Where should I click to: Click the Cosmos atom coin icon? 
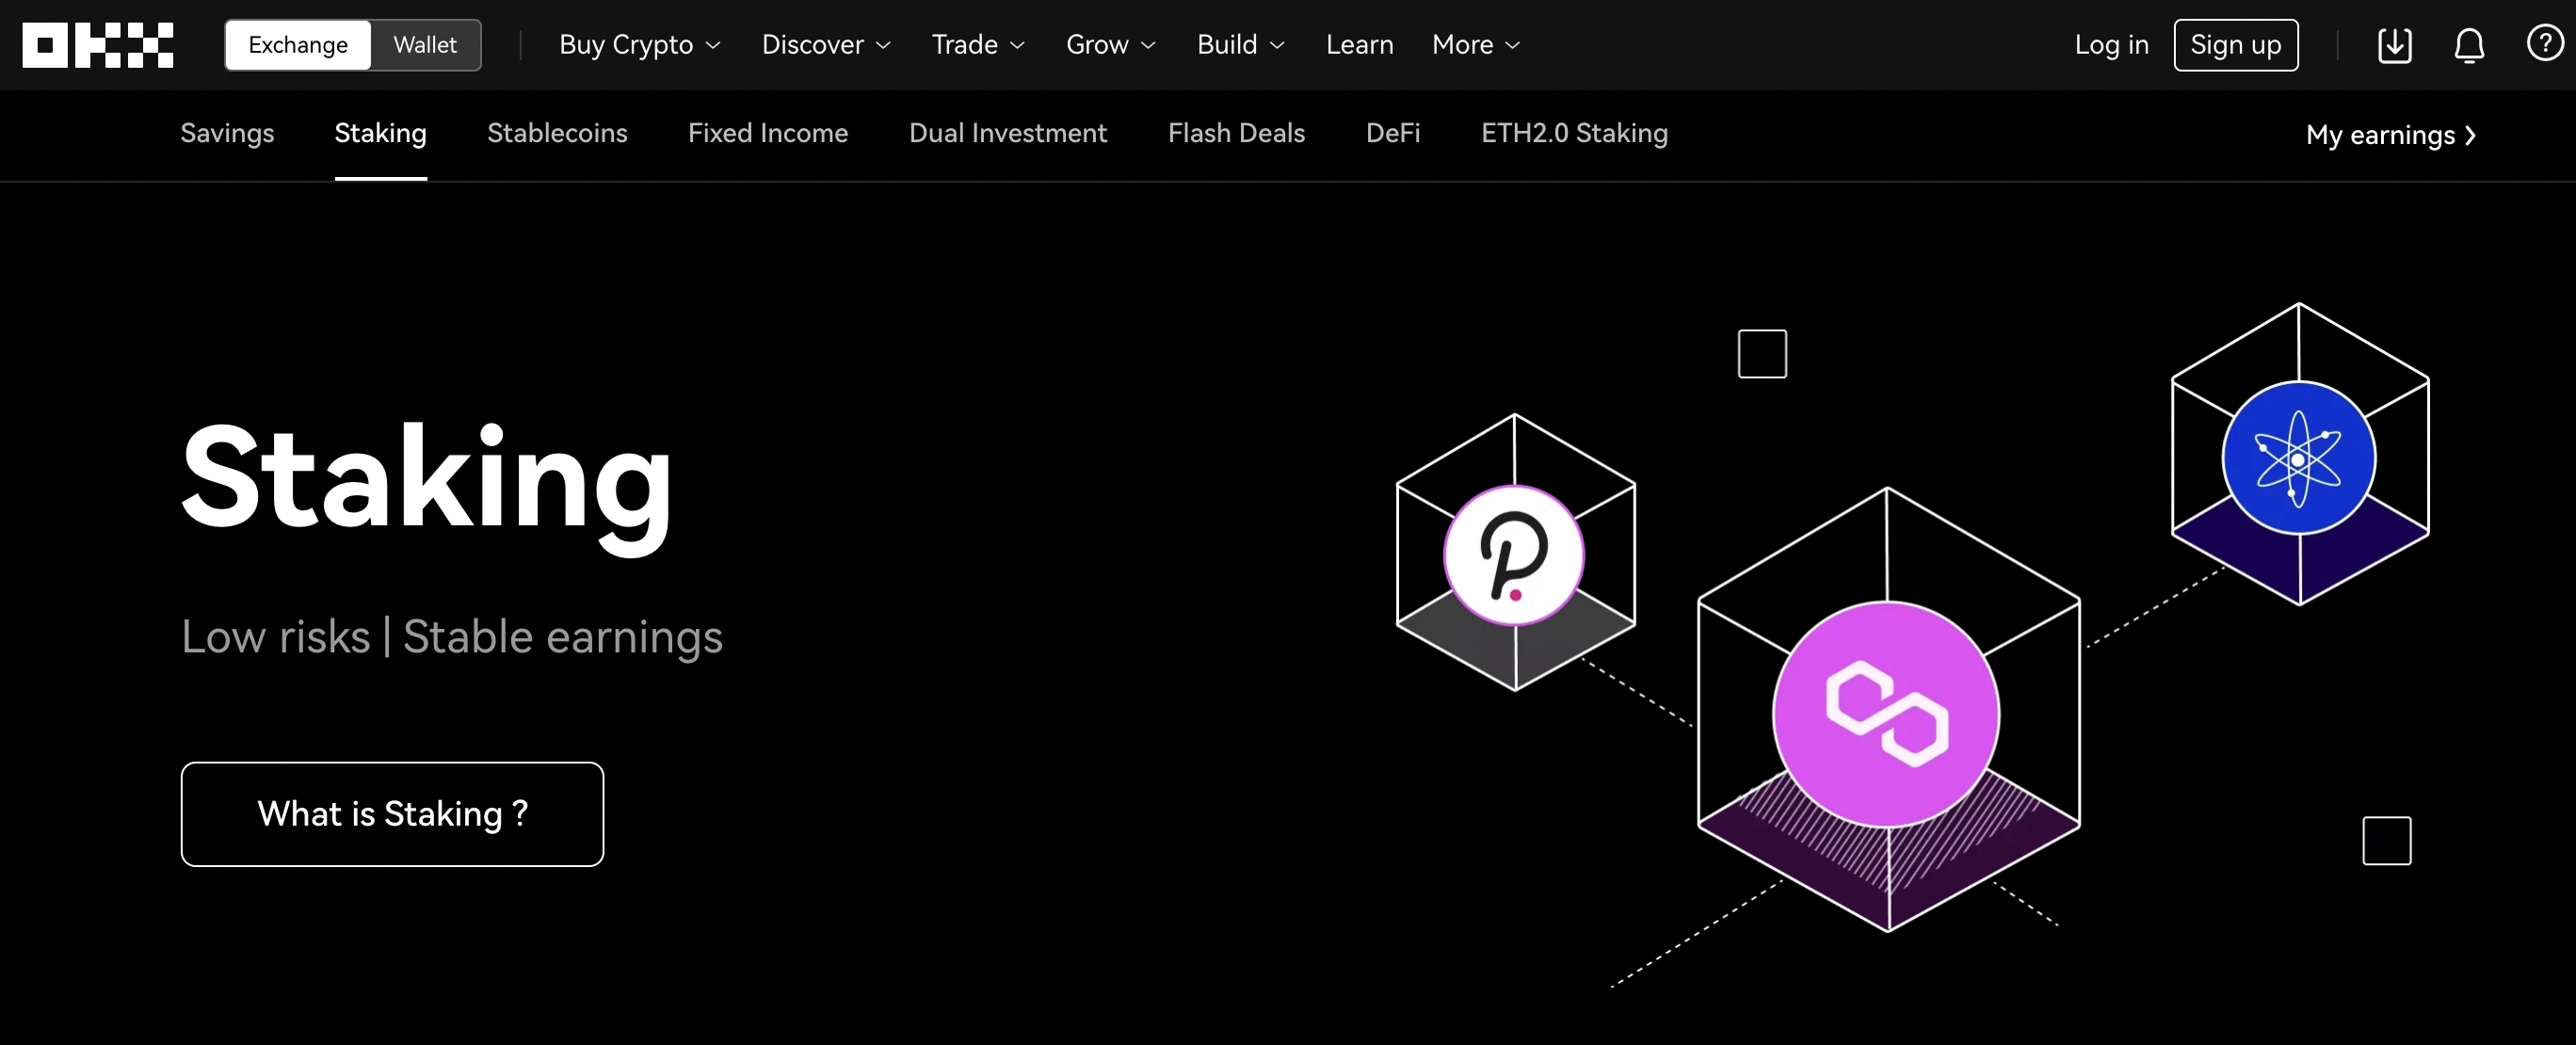tap(2298, 458)
